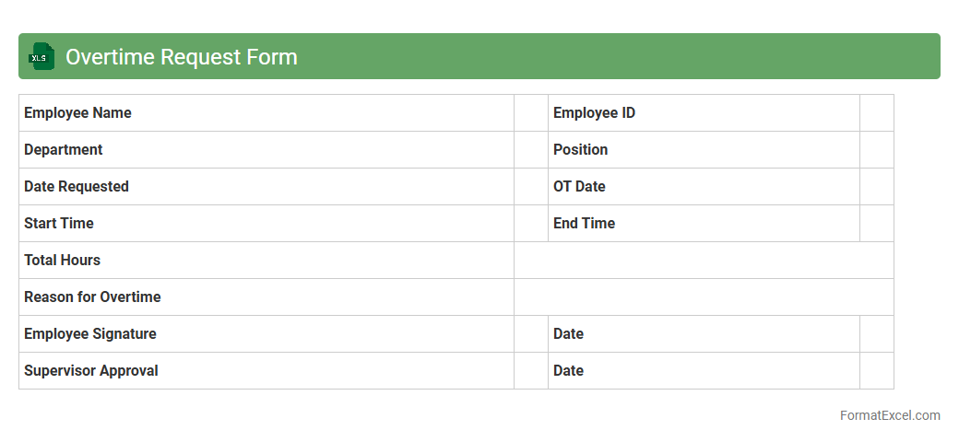Click the XLS file icon in header
The image size is (959, 442).
point(41,56)
